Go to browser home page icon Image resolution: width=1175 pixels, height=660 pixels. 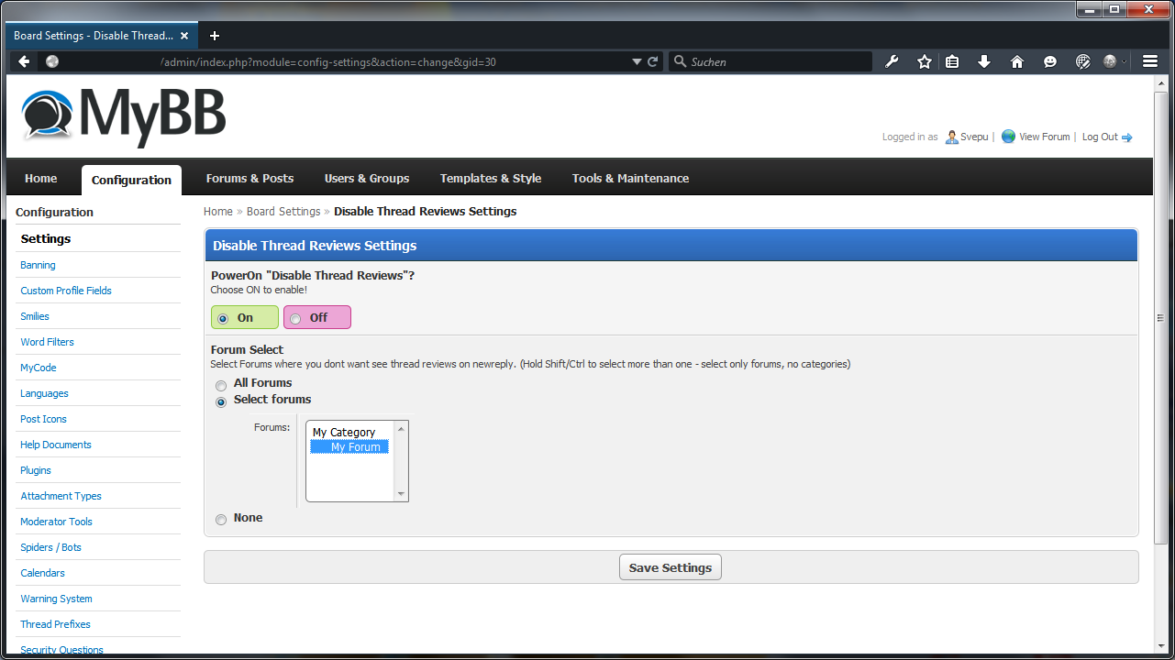pyautogui.click(x=1017, y=61)
